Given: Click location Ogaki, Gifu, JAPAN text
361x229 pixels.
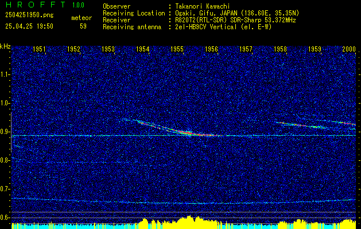Looking at the screenshot, I should [237, 13].
